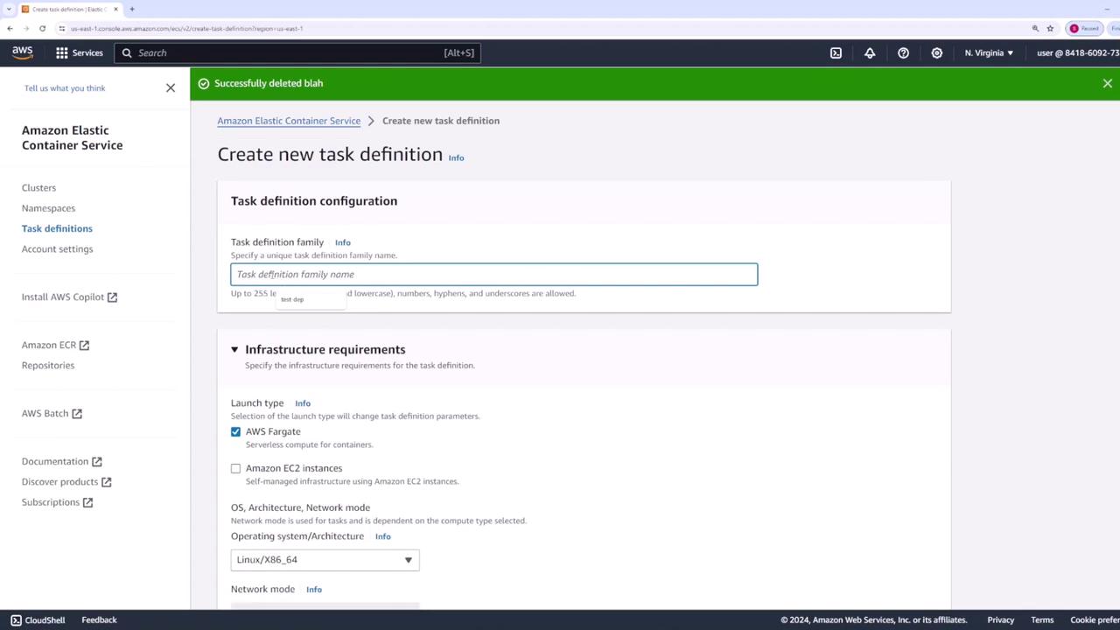The image size is (1120, 630).
Task: Open the Operating system/Architecture dropdown
Action: (x=325, y=560)
